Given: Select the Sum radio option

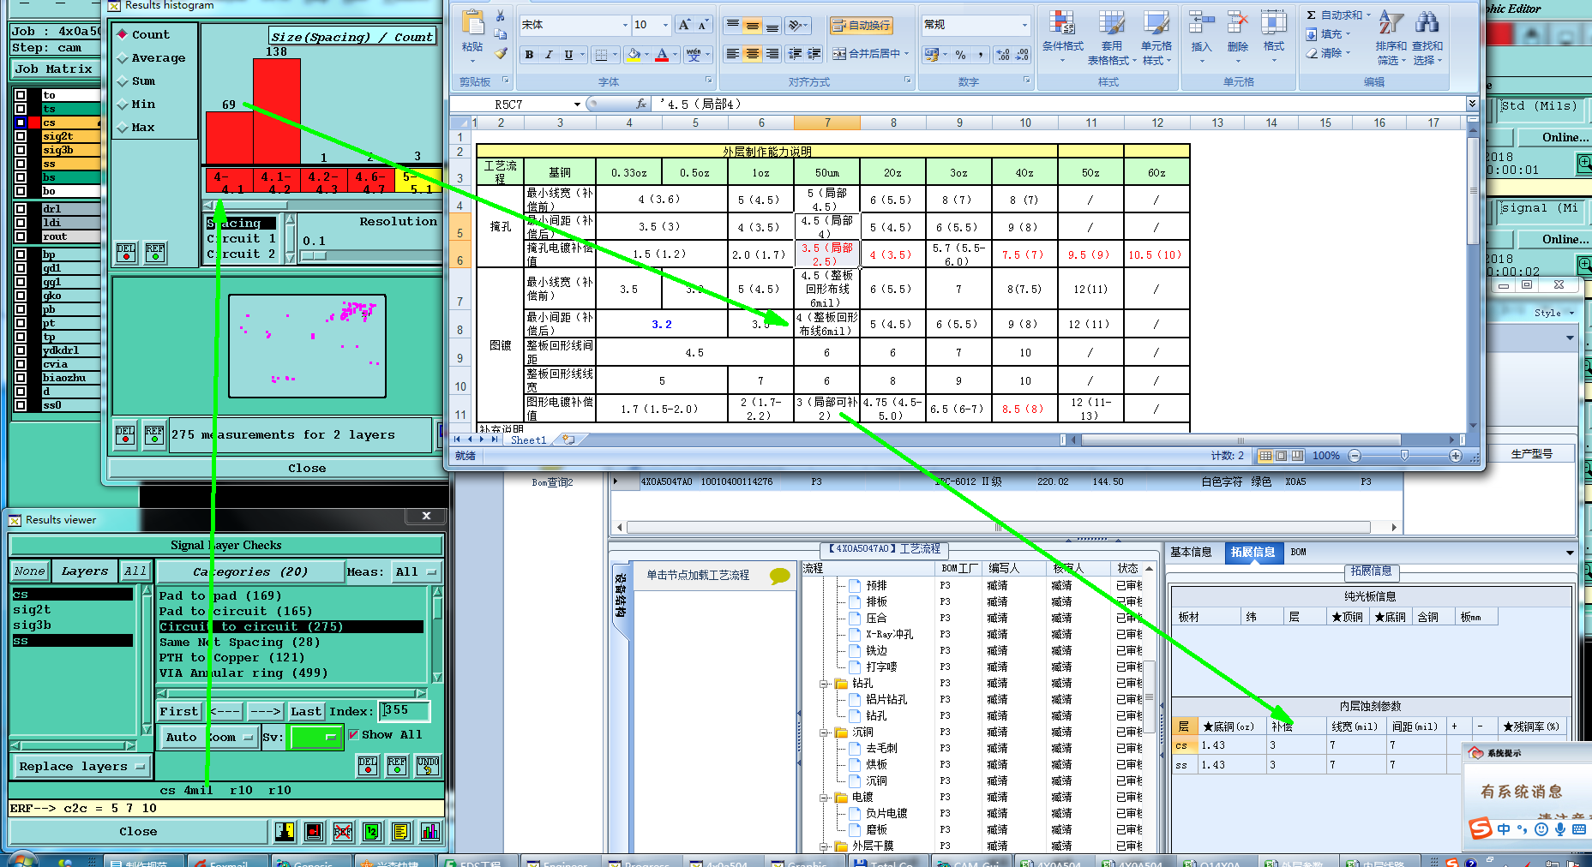Looking at the screenshot, I should click(x=123, y=81).
